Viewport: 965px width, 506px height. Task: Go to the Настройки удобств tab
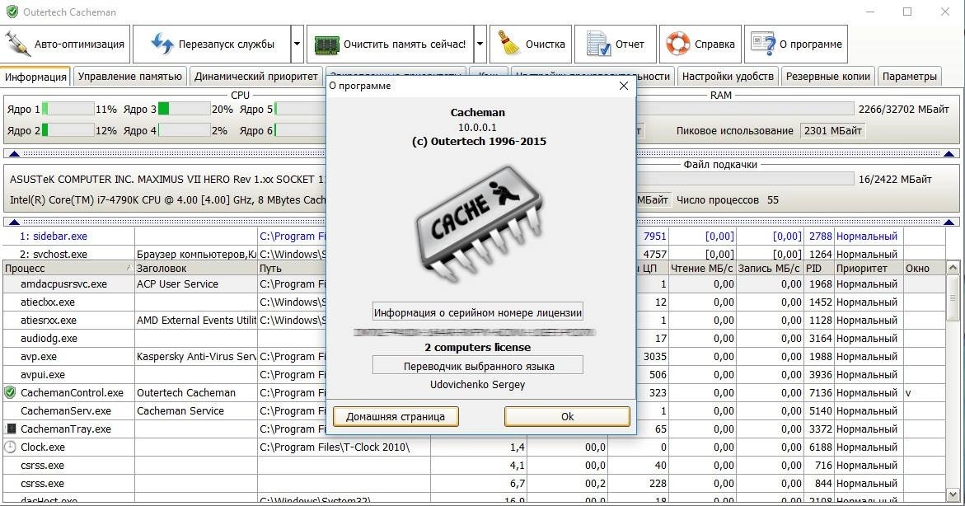point(728,77)
